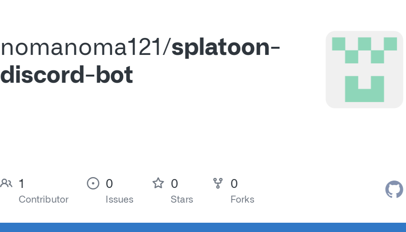406x232 pixels.
Task: Select the Stars label
Action: tap(182, 200)
